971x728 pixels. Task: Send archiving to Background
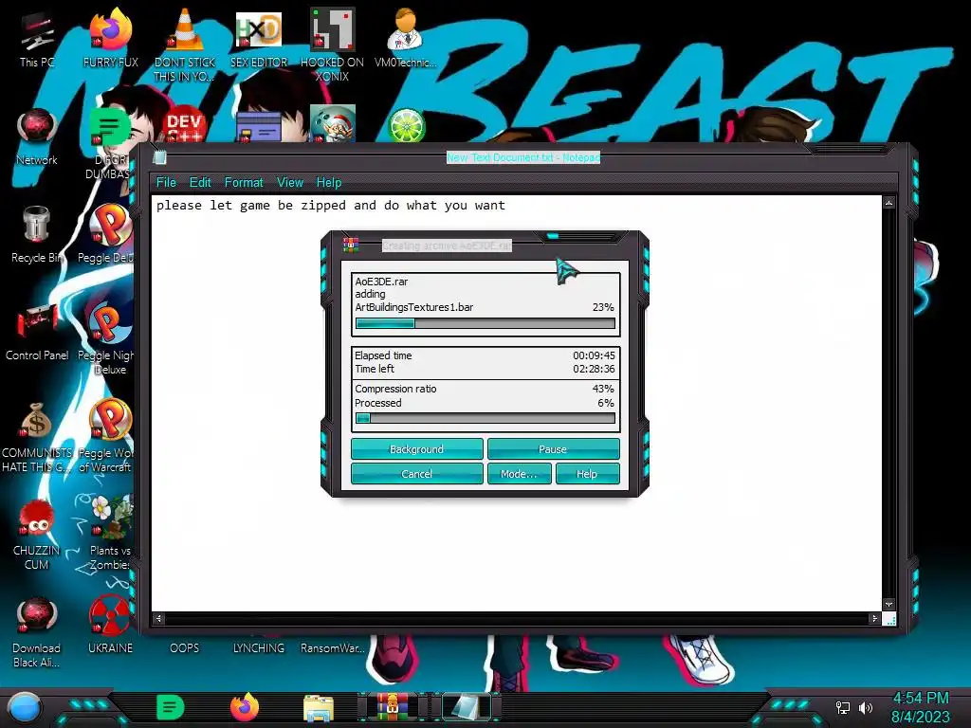pos(417,448)
